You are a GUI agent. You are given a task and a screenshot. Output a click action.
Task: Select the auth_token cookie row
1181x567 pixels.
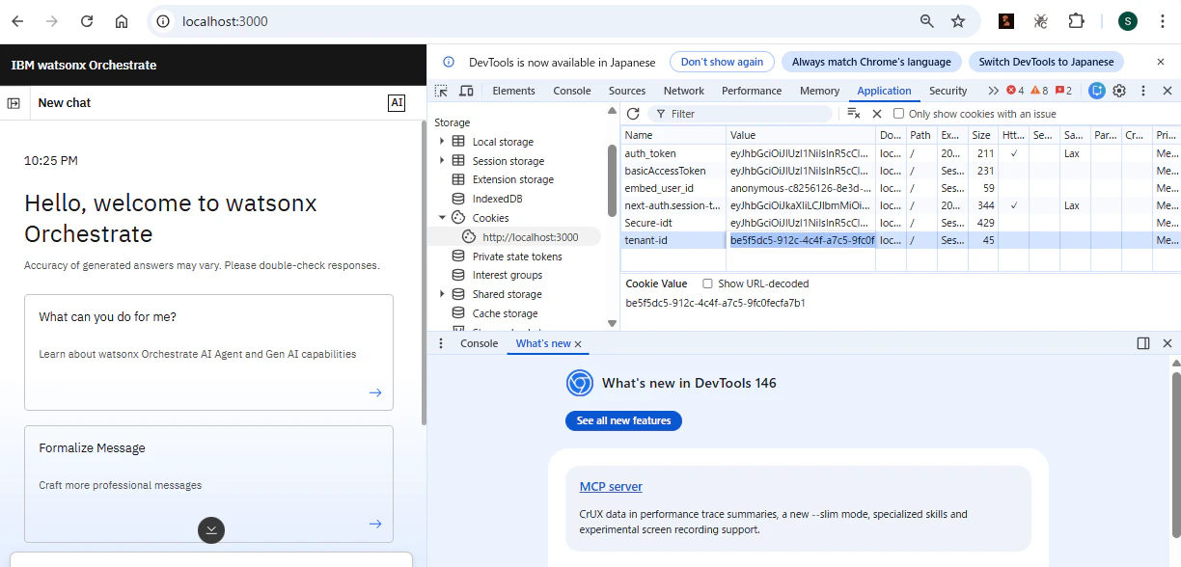(900, 153)
